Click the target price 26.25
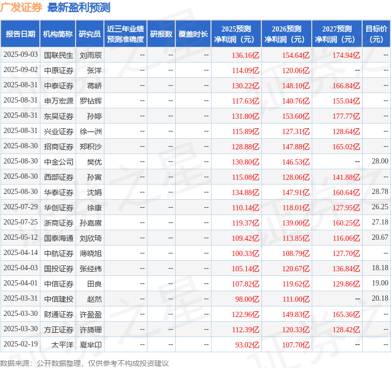391x368 pixels. pos(380,207)
